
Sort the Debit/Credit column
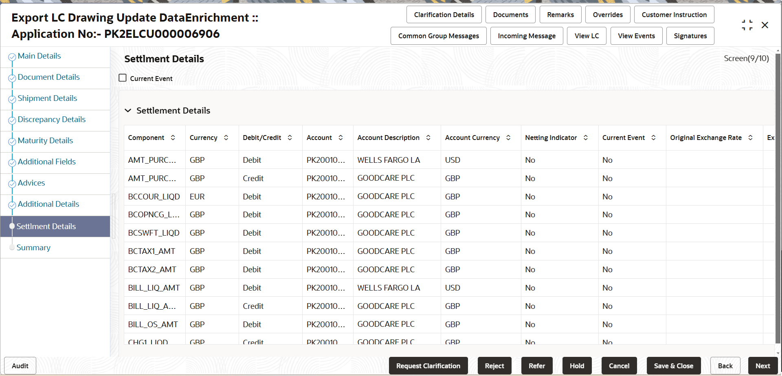tap(290, 138)
